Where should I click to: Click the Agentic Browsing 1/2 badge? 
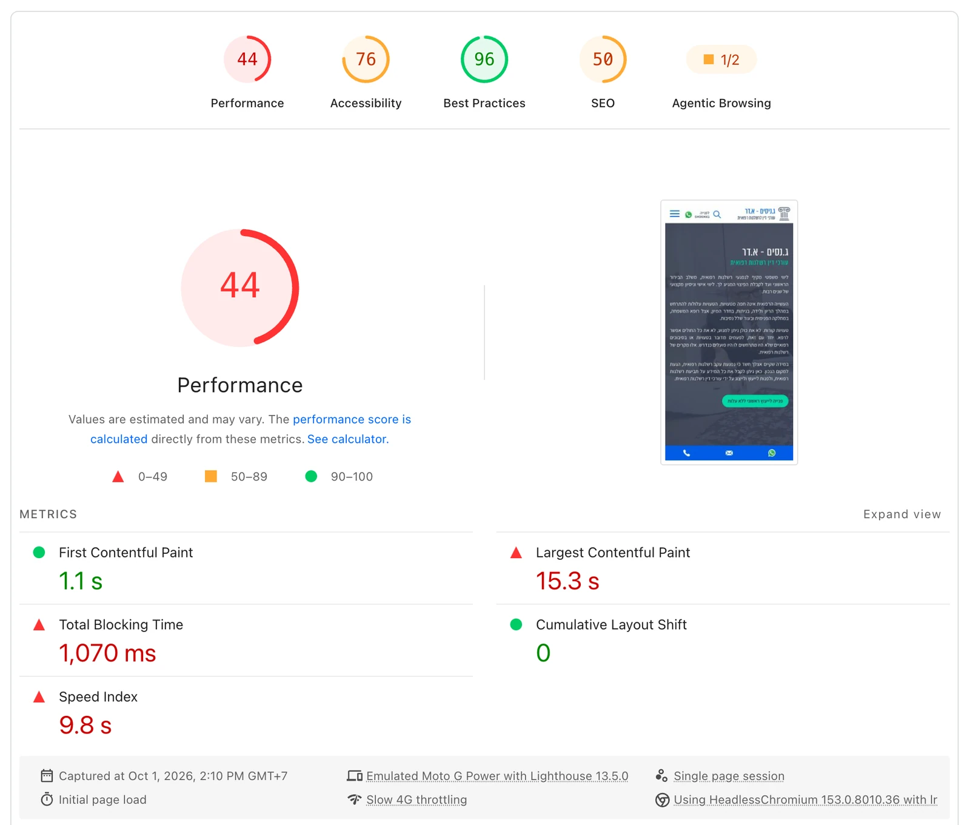721,59
